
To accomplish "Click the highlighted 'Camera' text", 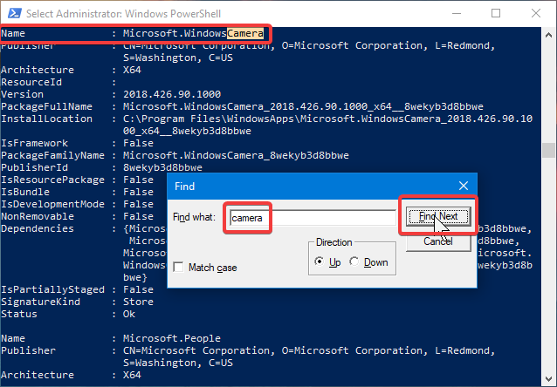I will coord(245,33).
